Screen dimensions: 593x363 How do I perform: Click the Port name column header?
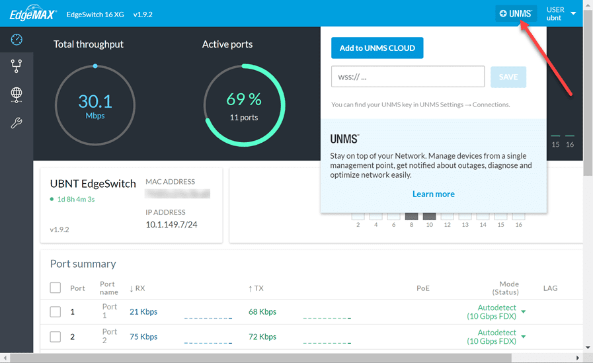click(x=109, y=288)
